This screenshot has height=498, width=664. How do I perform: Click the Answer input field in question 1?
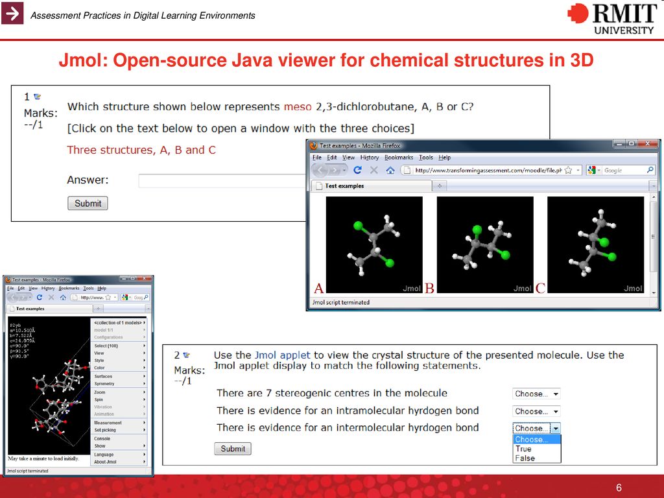pyautogui.click(x=222, y=180)
